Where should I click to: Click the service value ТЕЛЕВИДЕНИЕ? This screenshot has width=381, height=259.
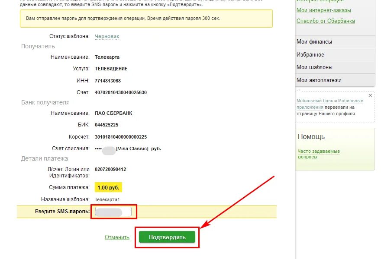click(x=111, y=69)
